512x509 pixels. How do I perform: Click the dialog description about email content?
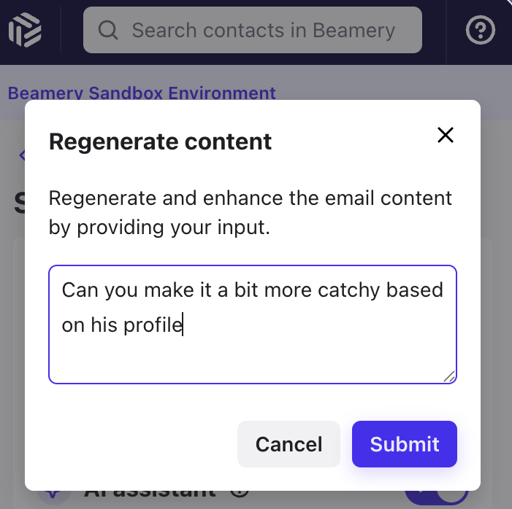pos(250,213)
